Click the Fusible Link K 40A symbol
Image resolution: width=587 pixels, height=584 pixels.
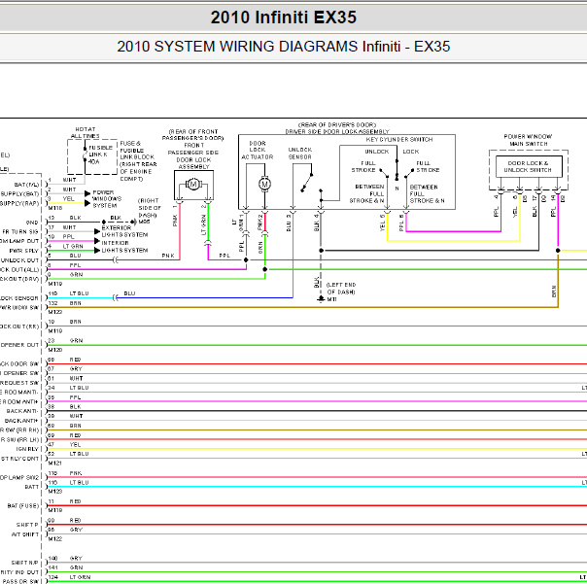[85, 154]
